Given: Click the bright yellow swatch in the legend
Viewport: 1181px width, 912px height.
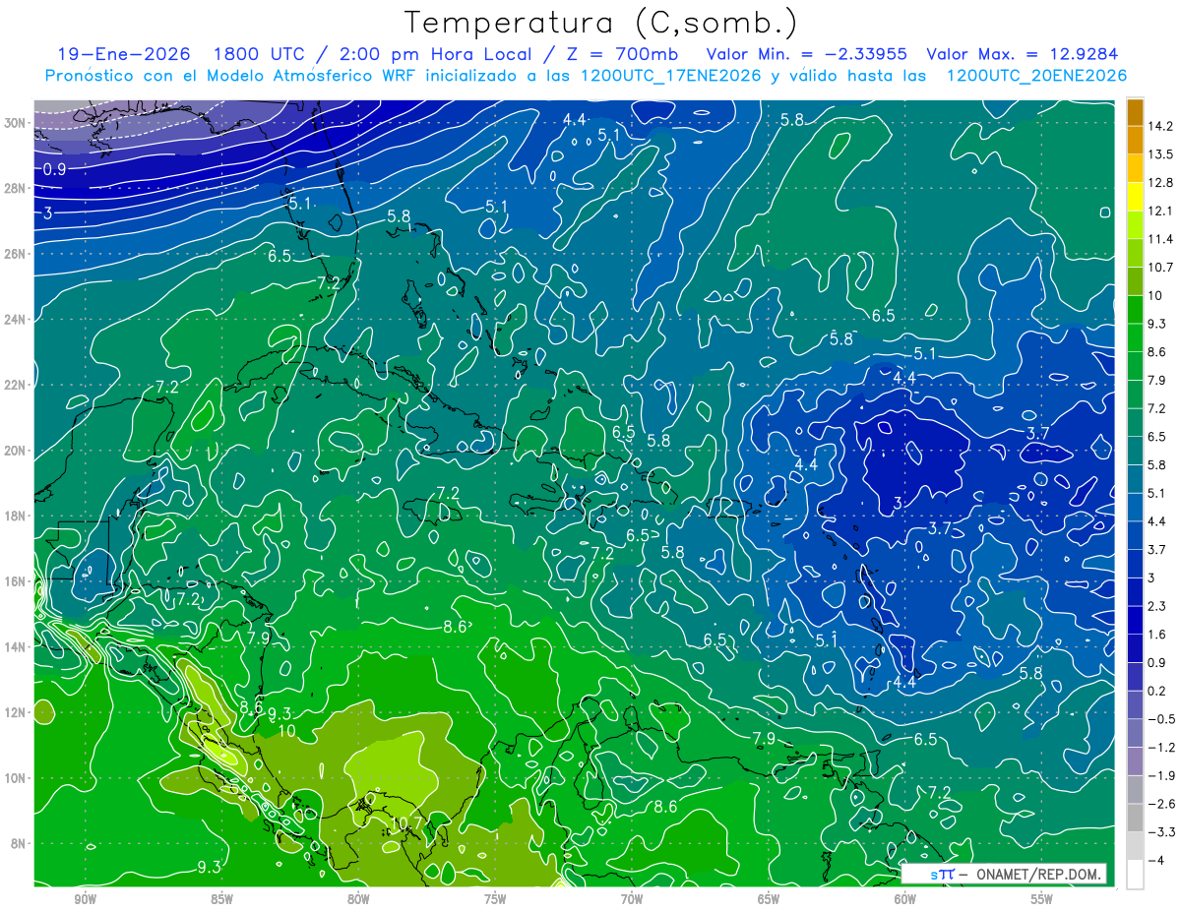Looking at the screenshot, I should pos(1135,195).
